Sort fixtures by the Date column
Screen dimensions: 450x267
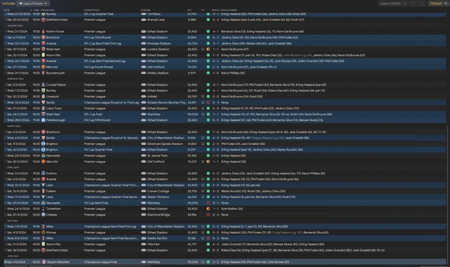tap(7, 10)
